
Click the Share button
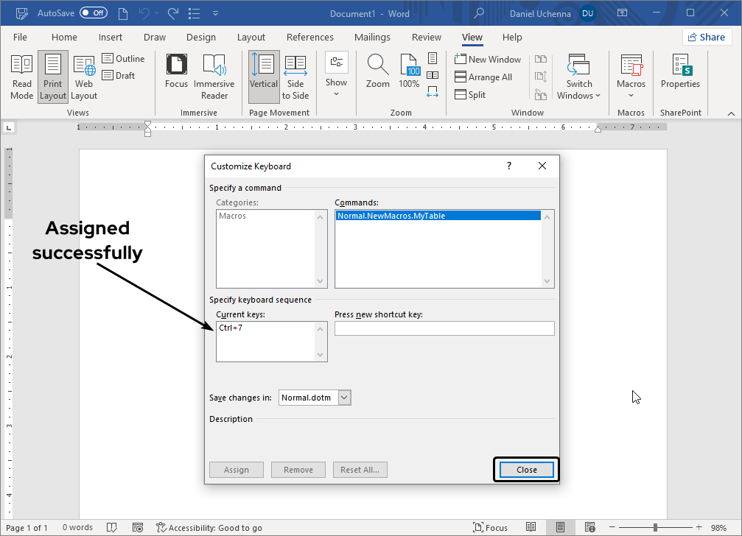click(x=706, y=38)
